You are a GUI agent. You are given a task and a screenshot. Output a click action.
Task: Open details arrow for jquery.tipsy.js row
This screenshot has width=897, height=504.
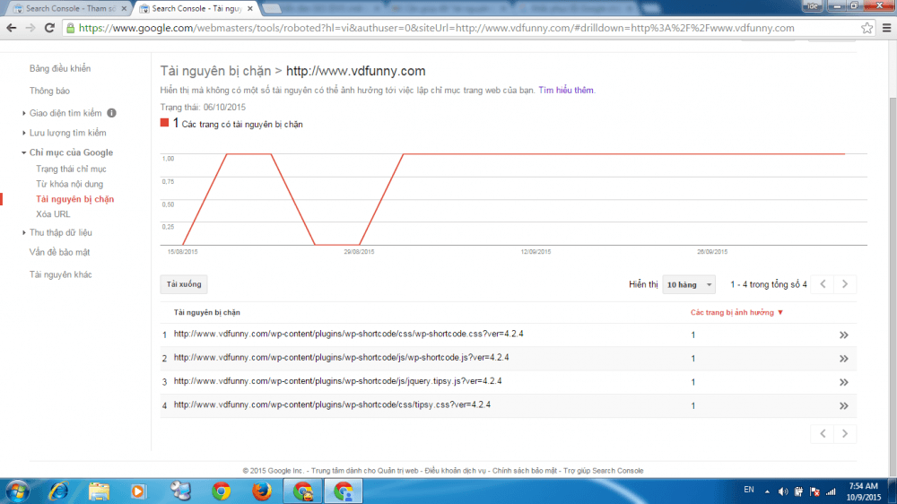[844, 382]
